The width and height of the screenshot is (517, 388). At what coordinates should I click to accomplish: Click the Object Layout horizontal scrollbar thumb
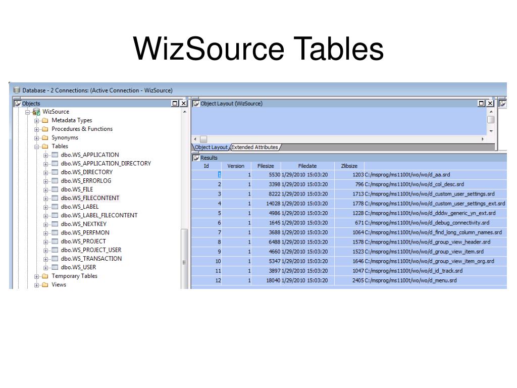tap(203, 139)
